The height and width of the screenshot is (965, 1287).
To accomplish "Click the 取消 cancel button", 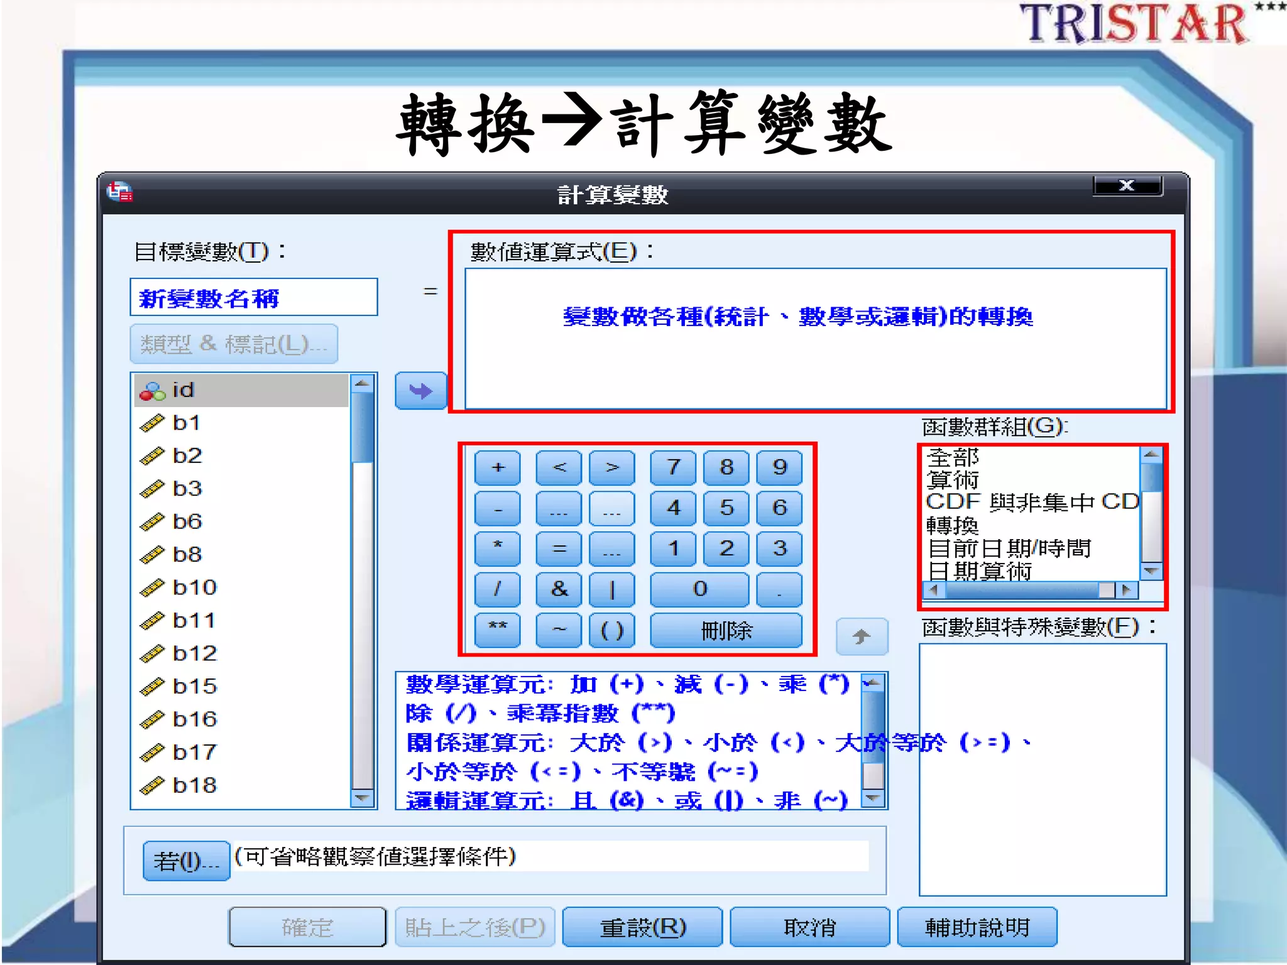I will pyautogui.click(x=810, y=927).
